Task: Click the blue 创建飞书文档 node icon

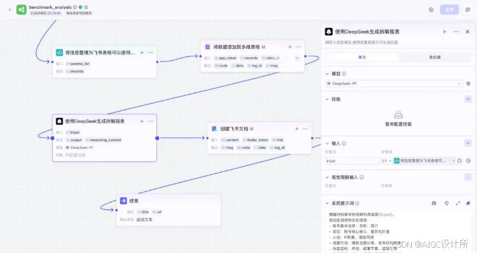Action: coord(215,129)
